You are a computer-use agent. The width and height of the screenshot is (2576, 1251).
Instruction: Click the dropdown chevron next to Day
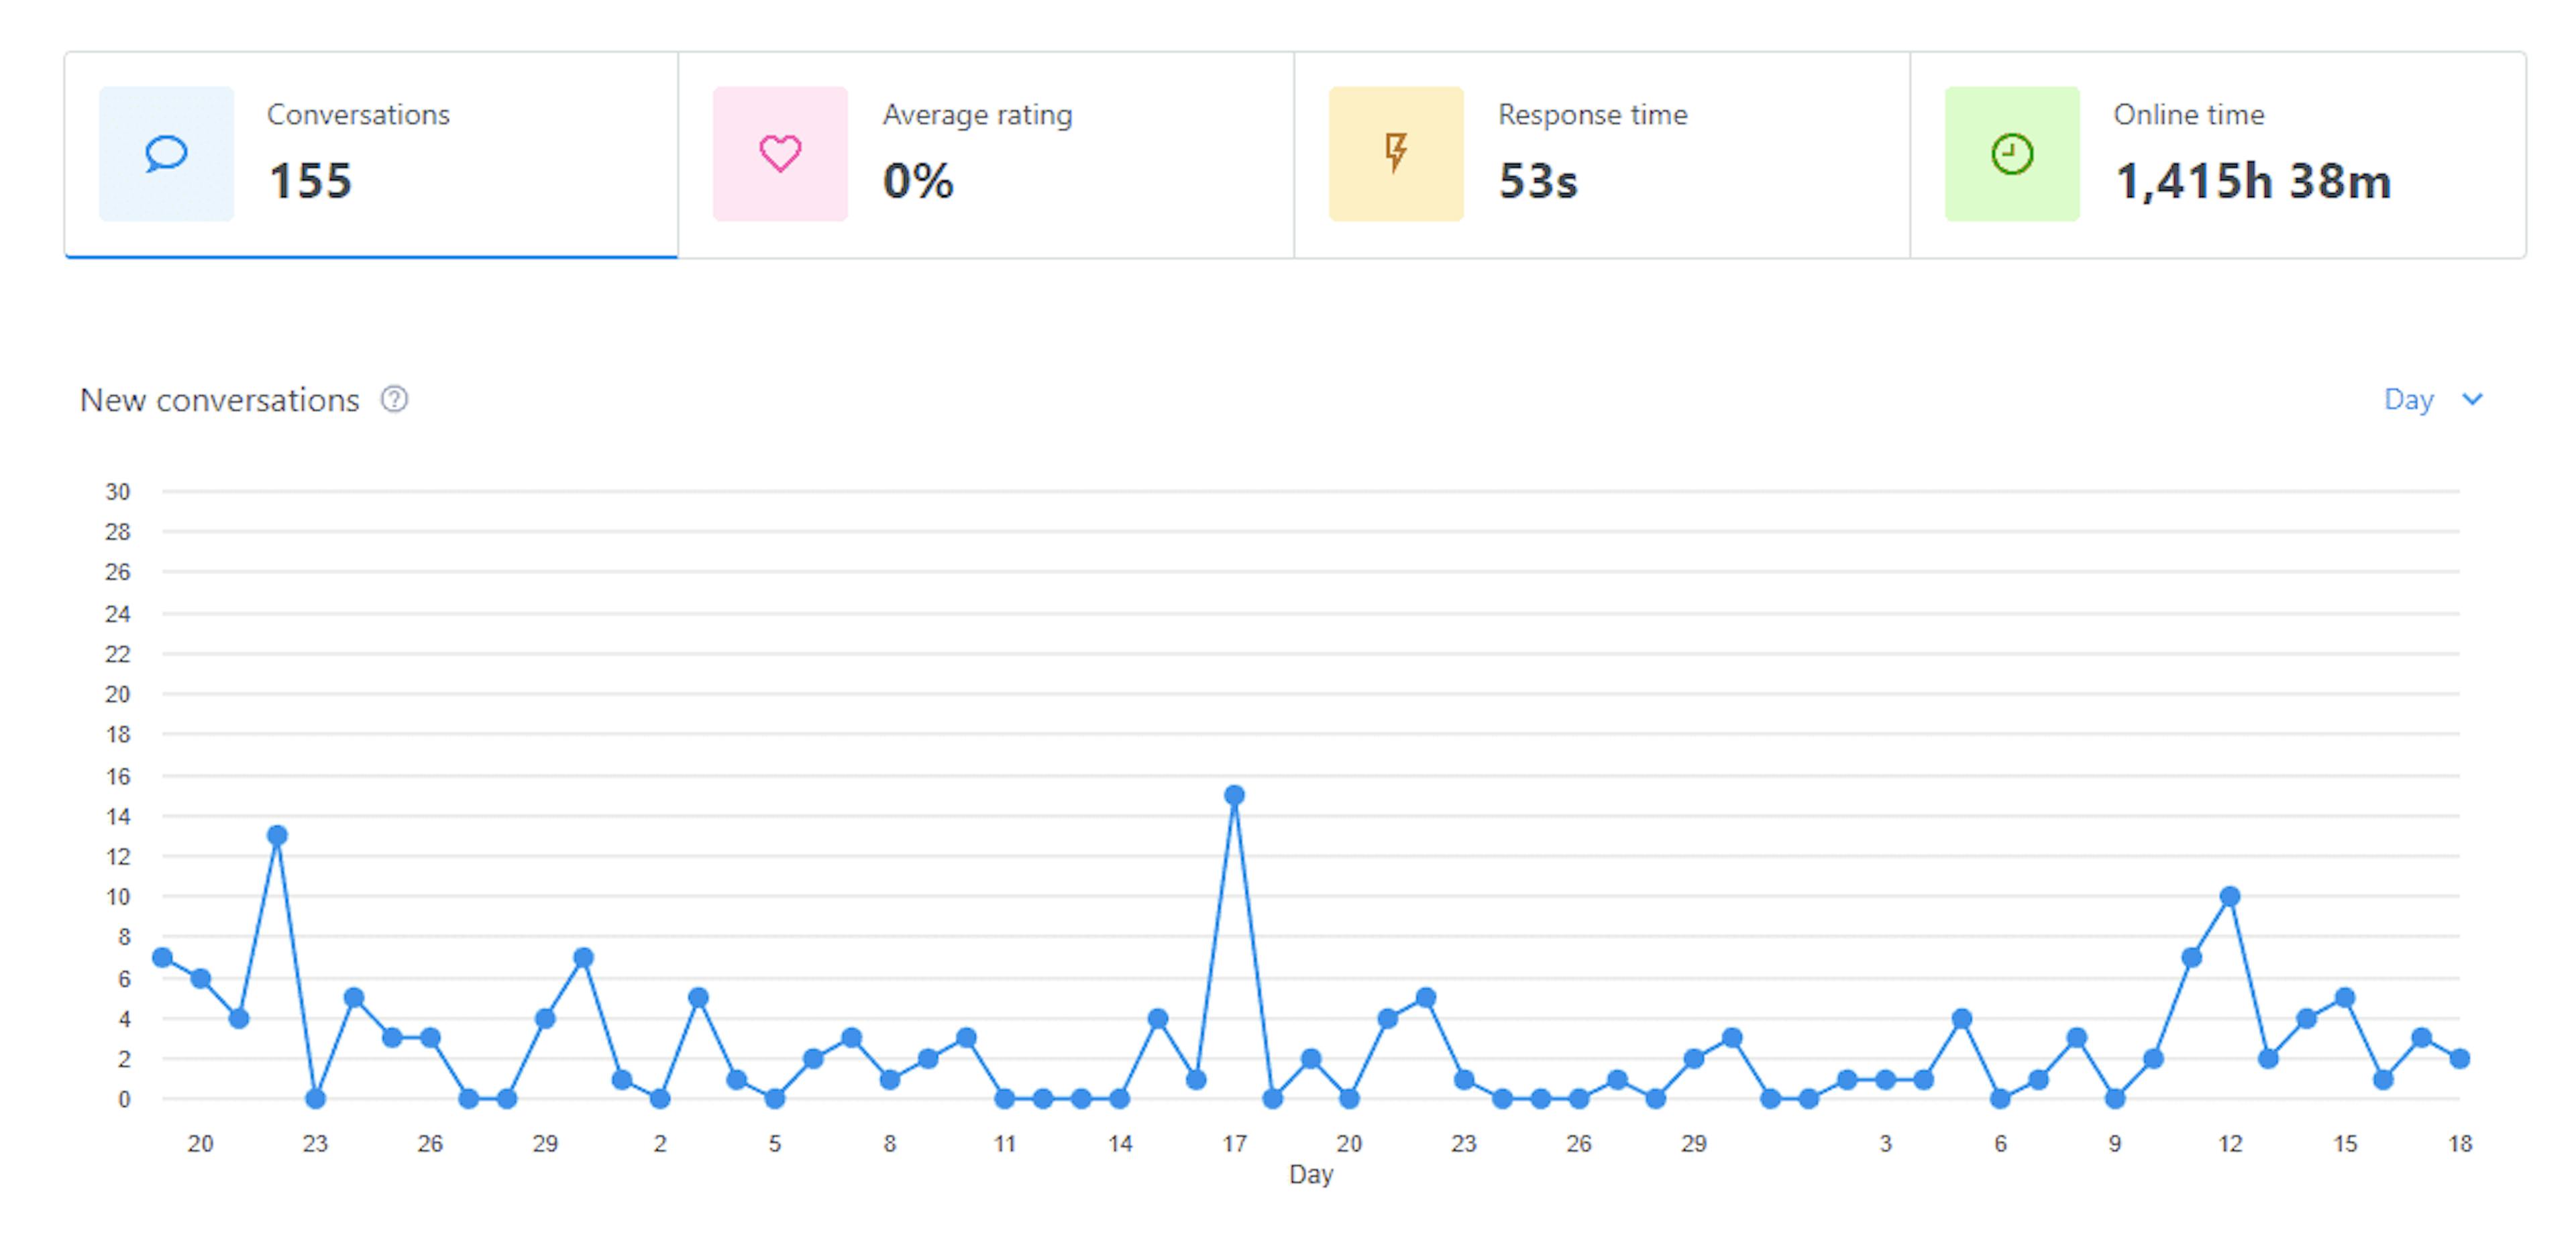(2472, 400)
